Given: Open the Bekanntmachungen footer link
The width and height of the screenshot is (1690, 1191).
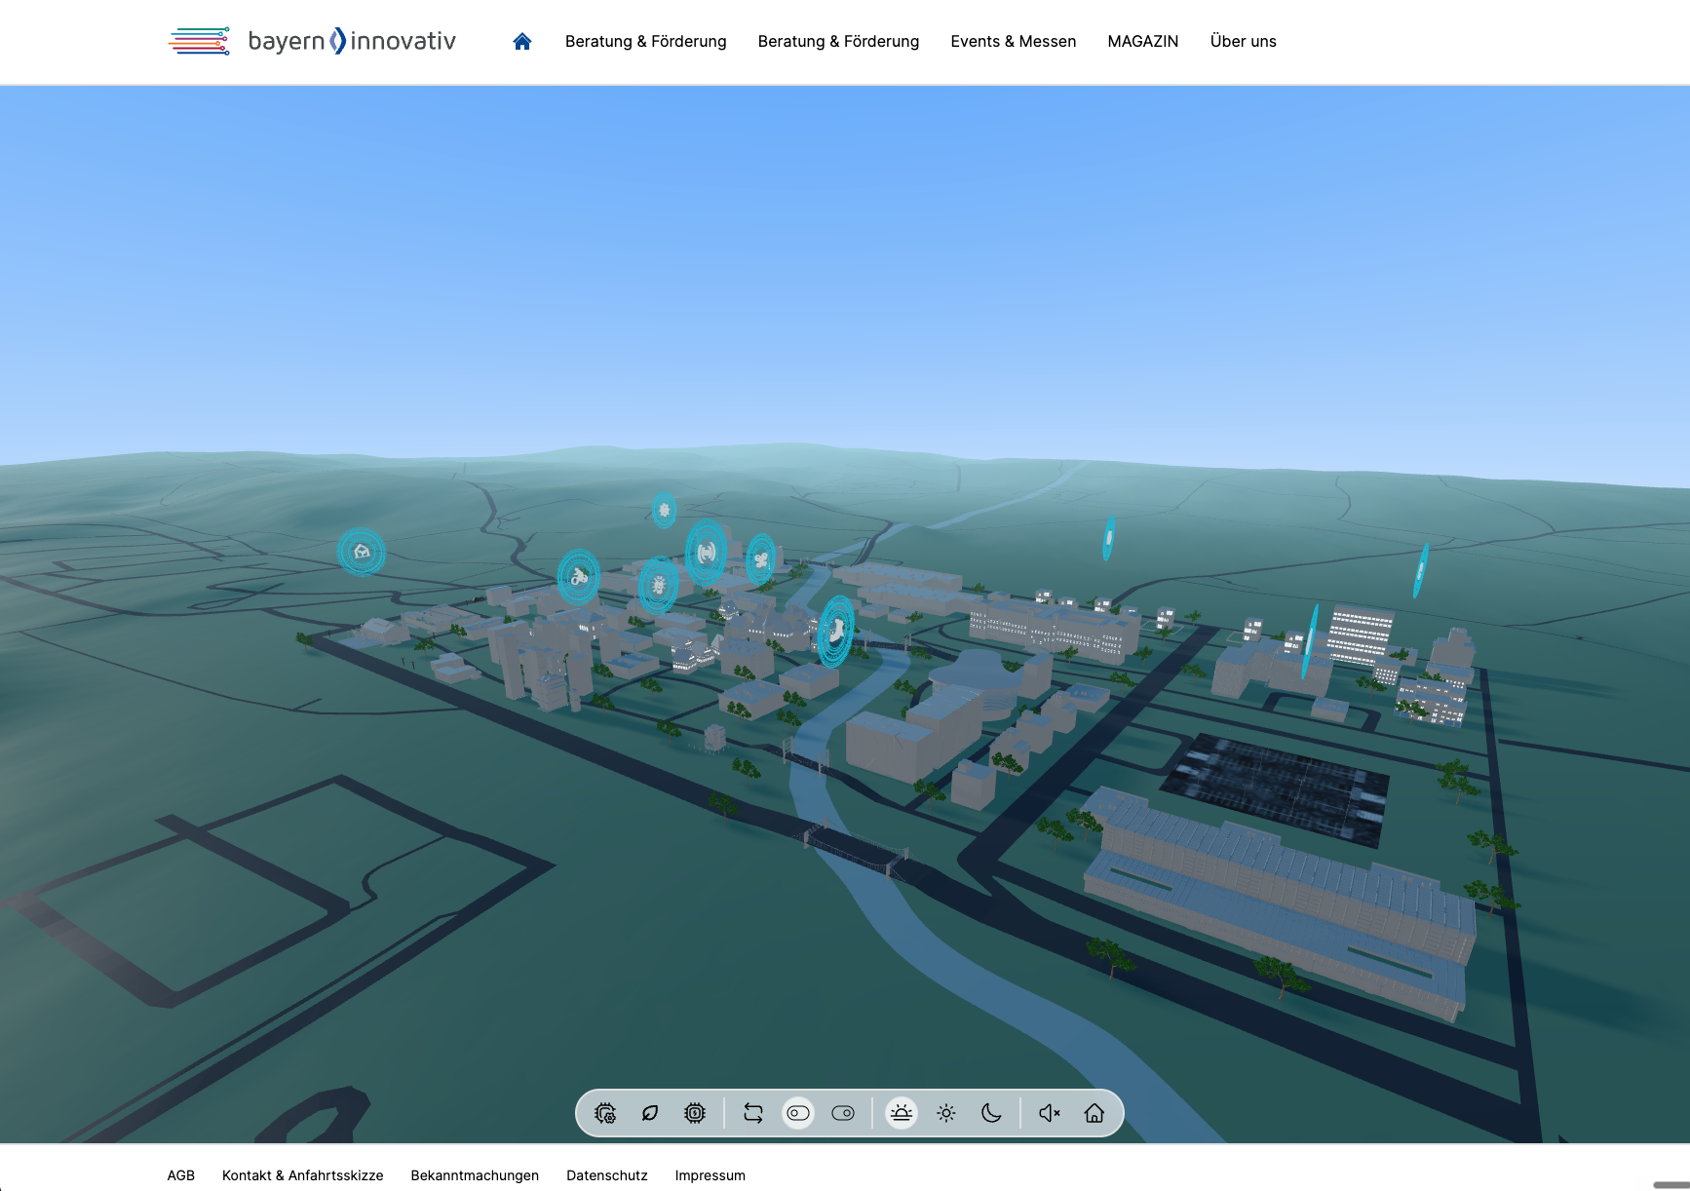Looking at the screenshot, I should click(x=475, y=1175).
